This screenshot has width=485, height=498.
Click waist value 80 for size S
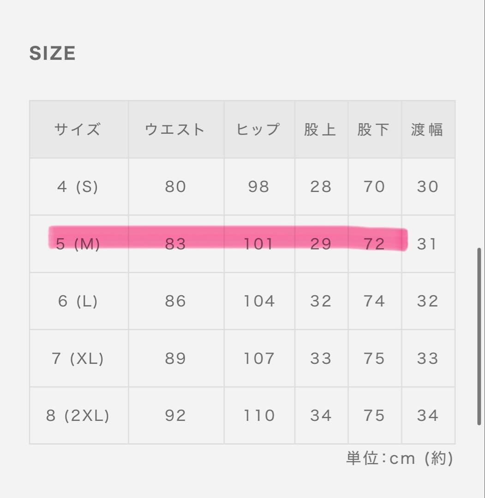click(175, 187)
